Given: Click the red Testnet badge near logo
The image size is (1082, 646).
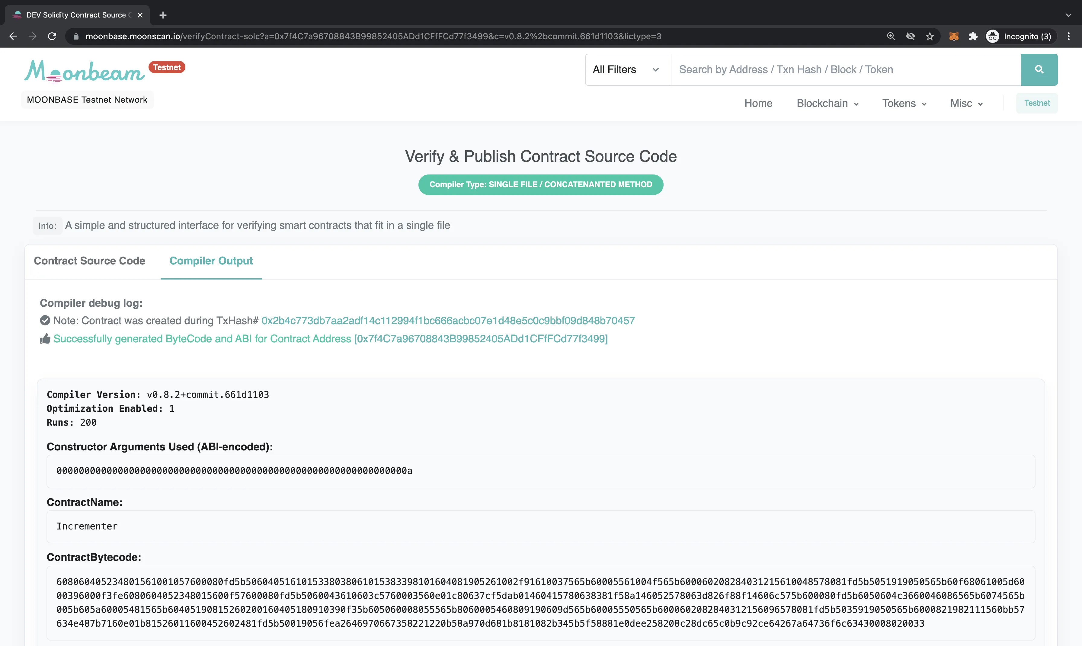Looking at the screenshot, I should coord(167,67).
